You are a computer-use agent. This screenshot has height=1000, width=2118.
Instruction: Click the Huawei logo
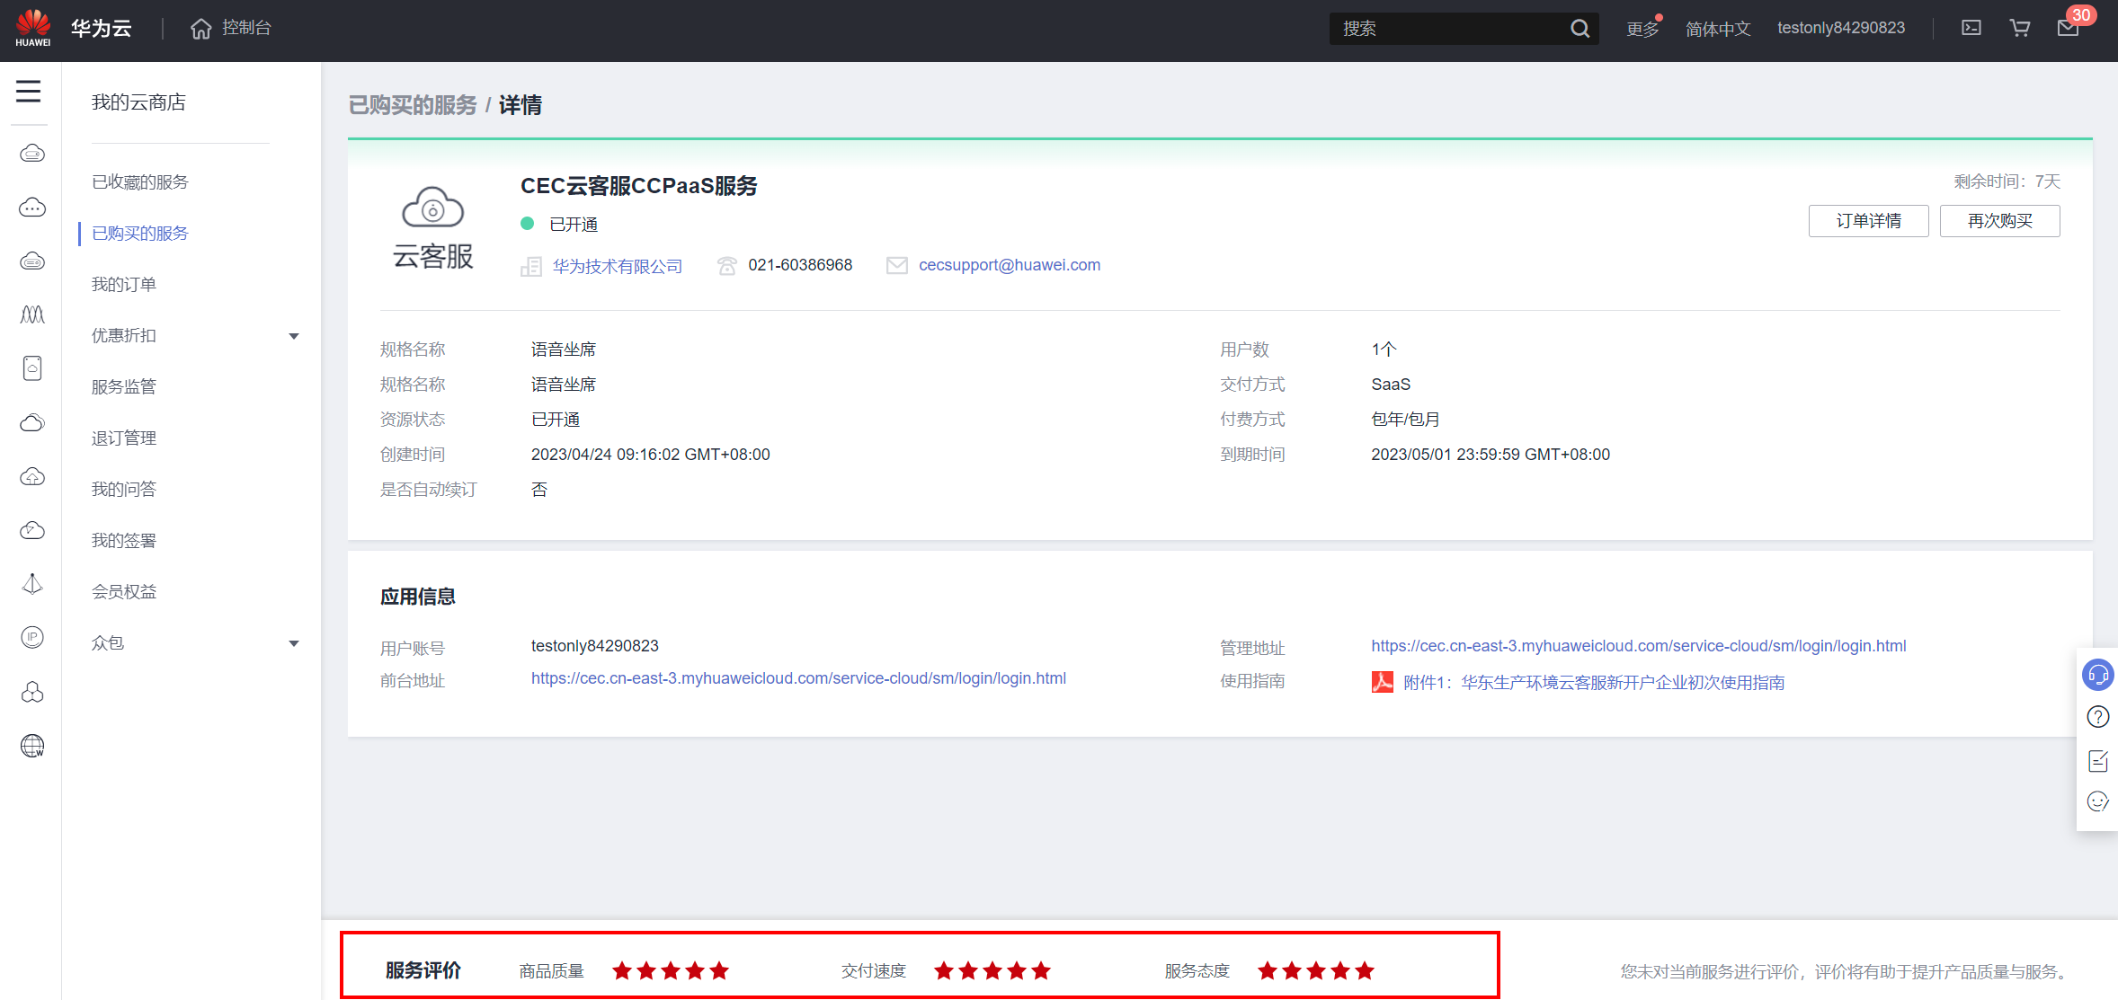click(33, 28)
